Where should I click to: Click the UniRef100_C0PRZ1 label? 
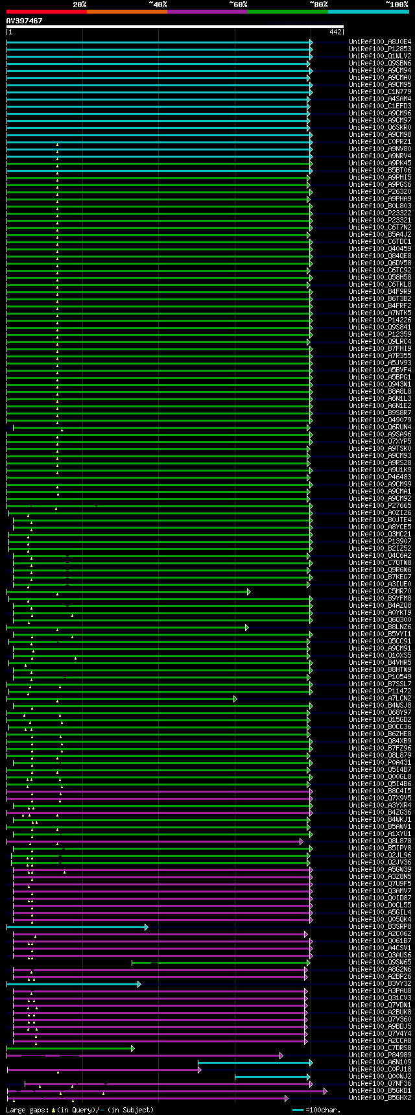click(x=380, y=142)
